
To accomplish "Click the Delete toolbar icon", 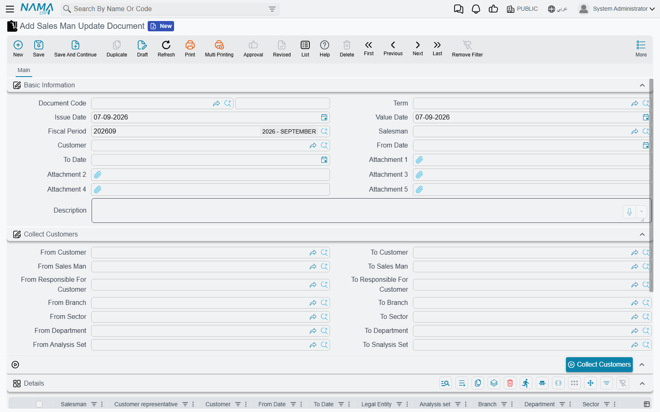I will 347,49.
